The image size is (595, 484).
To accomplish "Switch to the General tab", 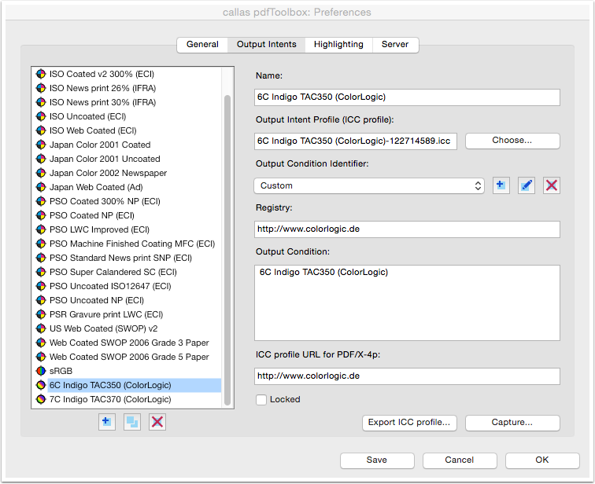I will pyautogui.click(x=202, y=44).
